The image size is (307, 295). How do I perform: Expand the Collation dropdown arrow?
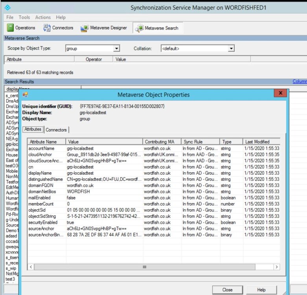(231, 48)
